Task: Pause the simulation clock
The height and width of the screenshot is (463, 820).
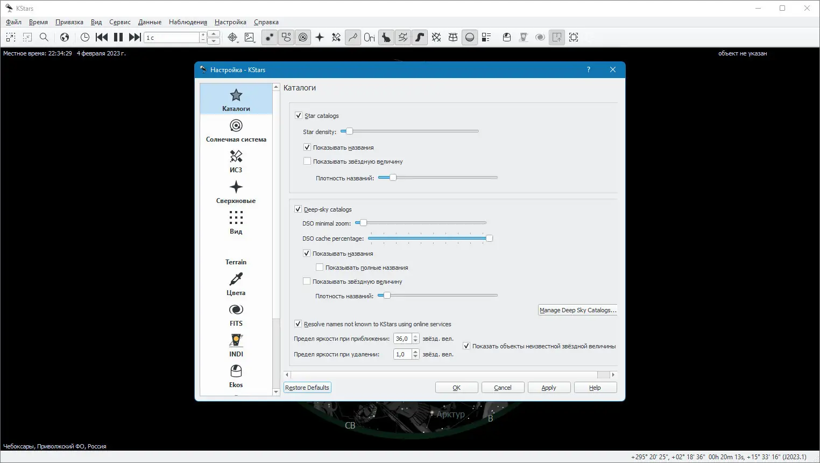Action: pos(118,37)
